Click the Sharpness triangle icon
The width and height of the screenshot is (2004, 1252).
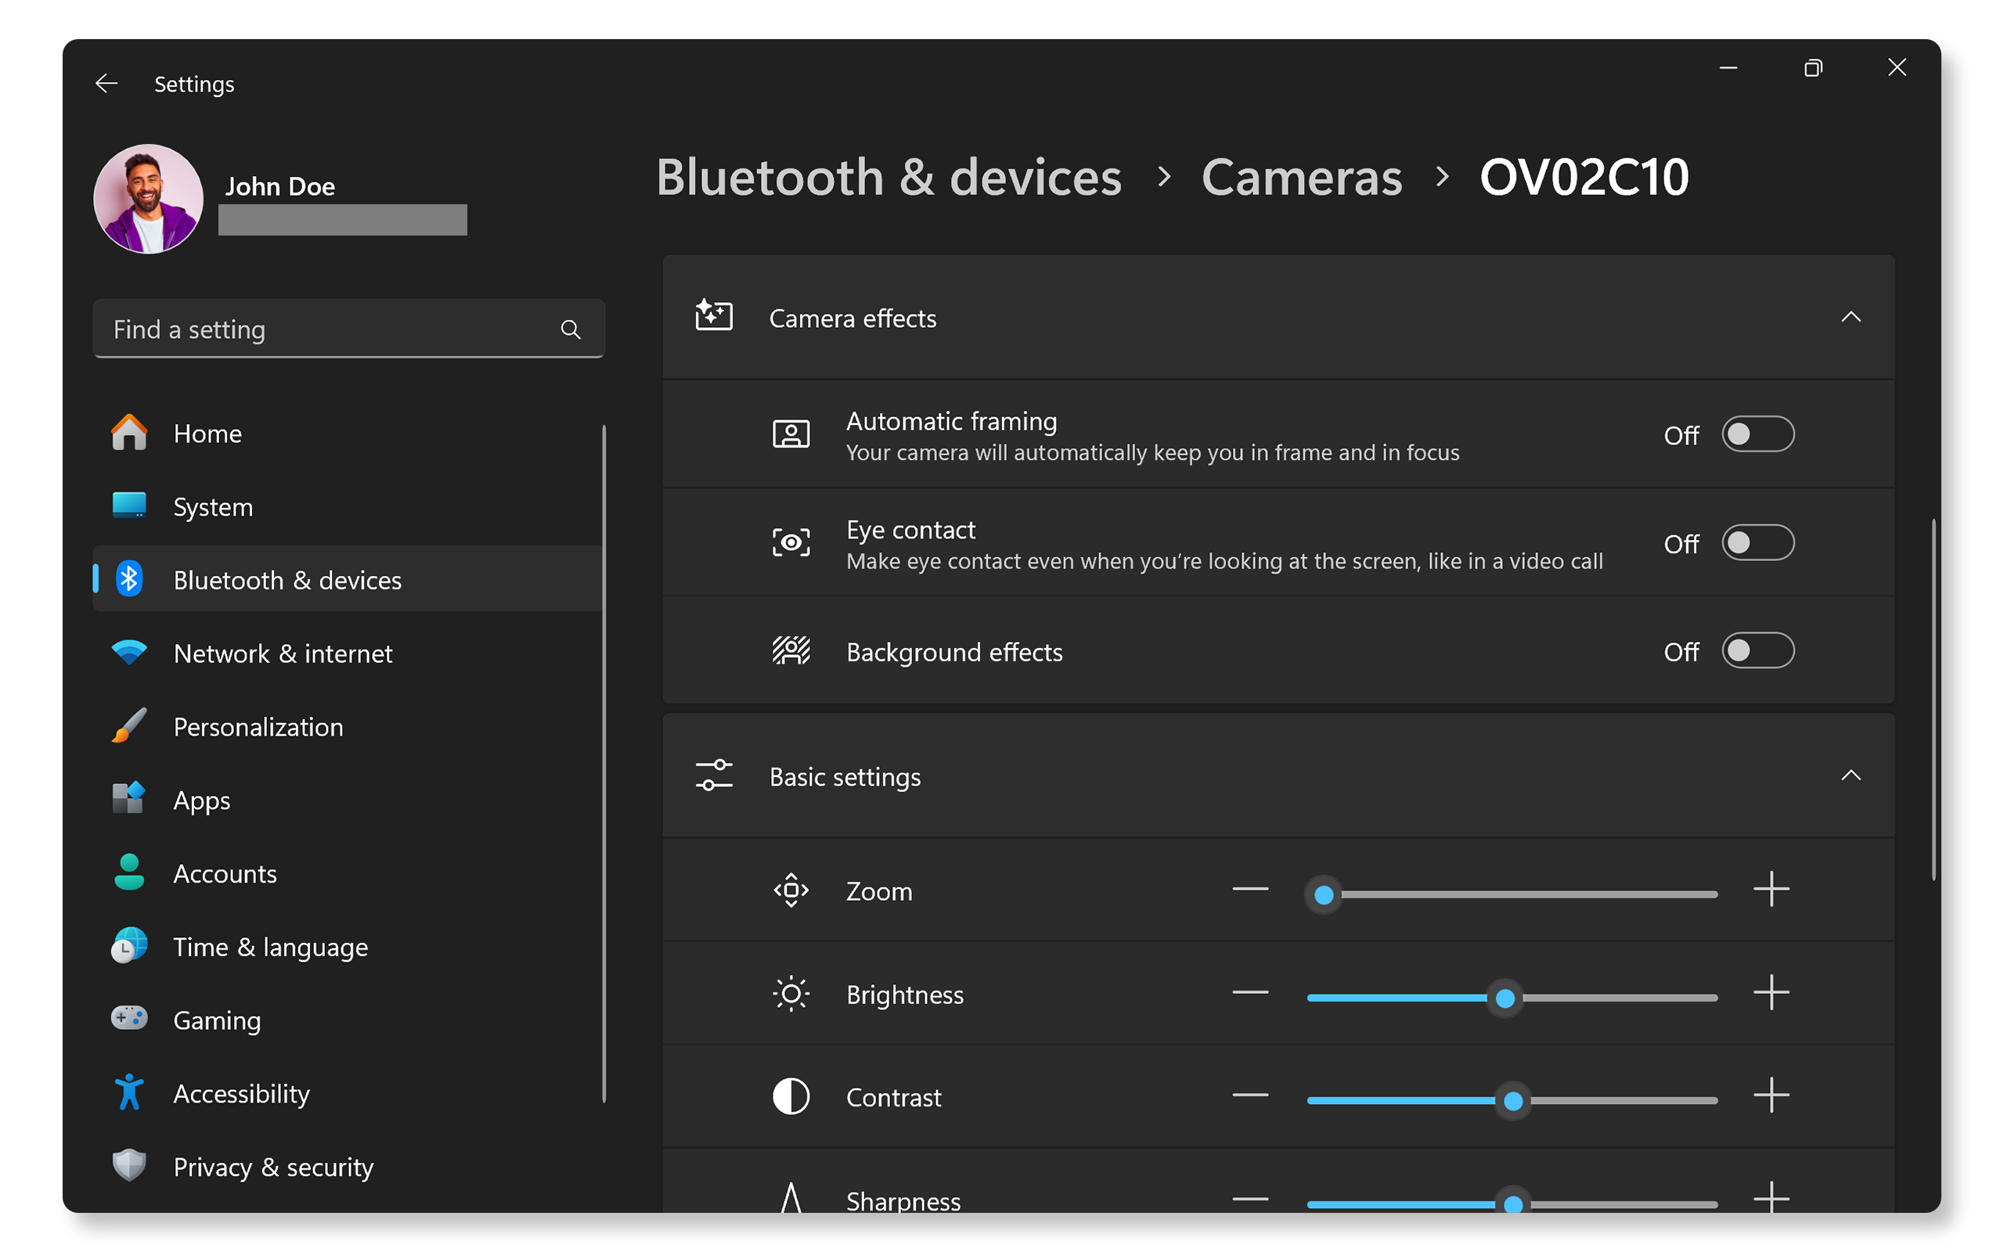point(791,1197)
